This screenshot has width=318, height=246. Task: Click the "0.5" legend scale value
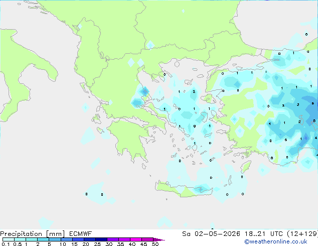tap(18, 244)
